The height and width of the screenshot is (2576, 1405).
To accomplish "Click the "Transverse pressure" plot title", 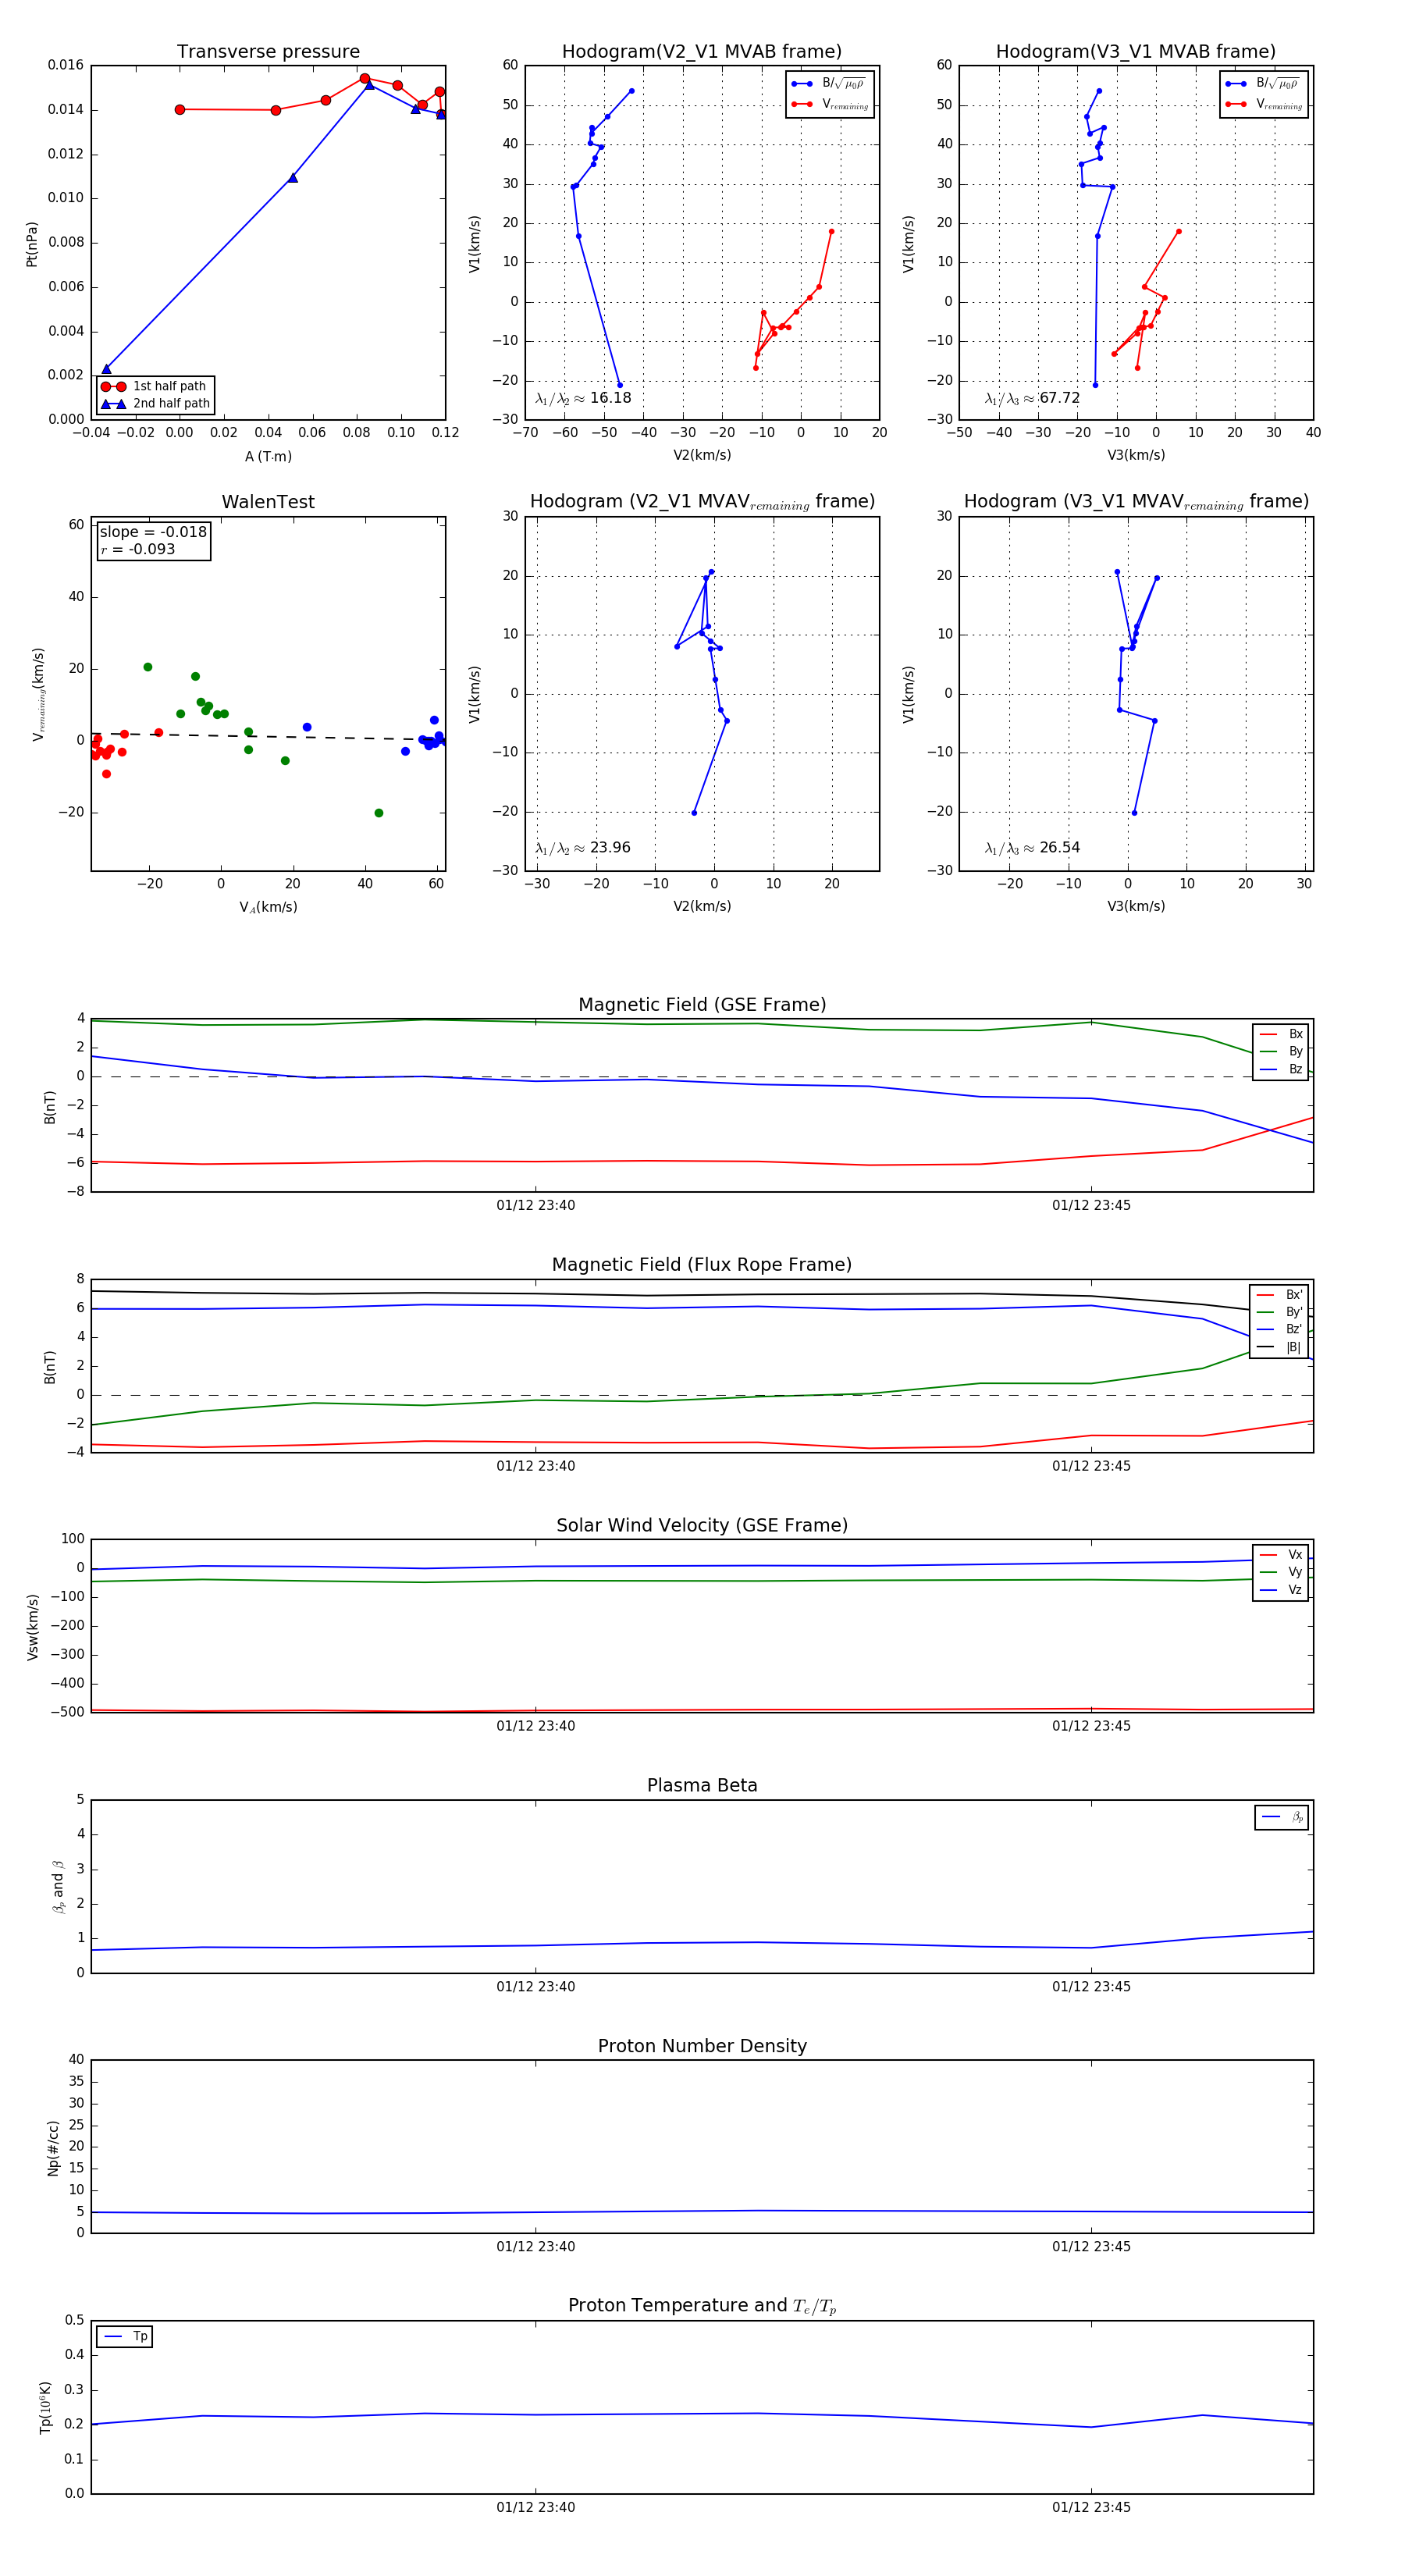I will tap(268, 52).
